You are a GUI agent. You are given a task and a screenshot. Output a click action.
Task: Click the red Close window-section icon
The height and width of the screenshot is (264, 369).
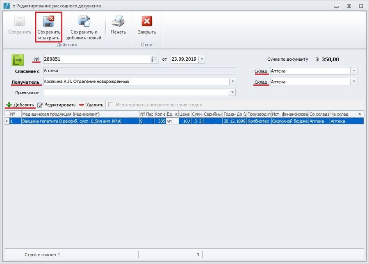[x=146, y=21]
